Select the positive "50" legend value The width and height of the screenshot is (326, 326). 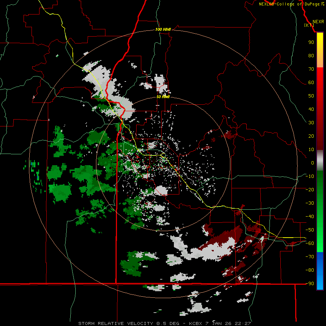pyautogui.click(x=311, y=96)
